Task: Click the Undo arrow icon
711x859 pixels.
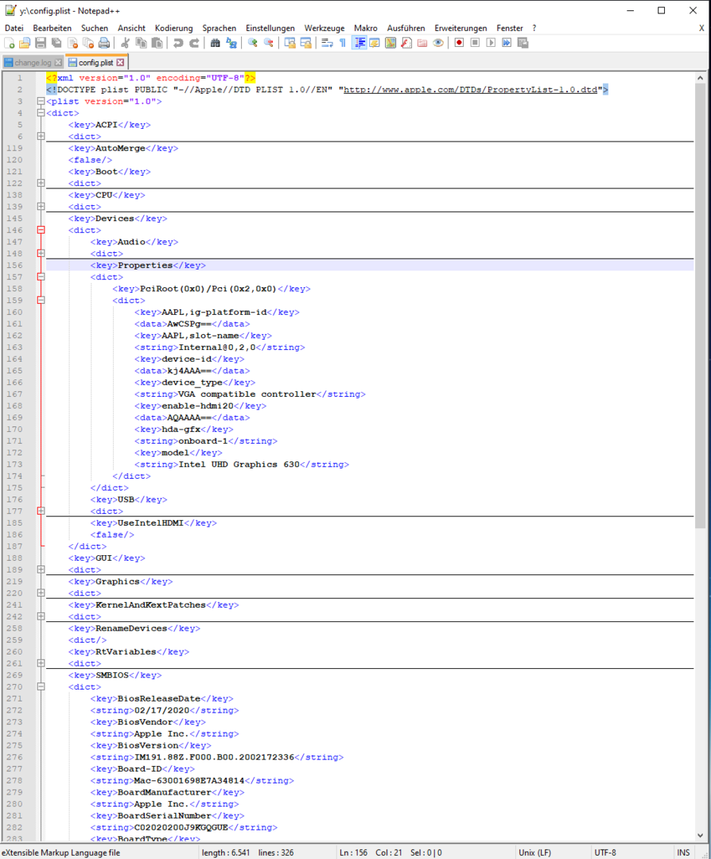Action: coord(178,43)
